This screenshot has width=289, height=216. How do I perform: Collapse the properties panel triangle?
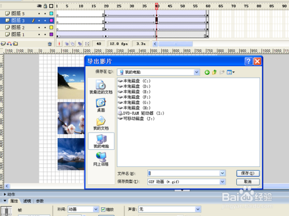tap(5, 201)
